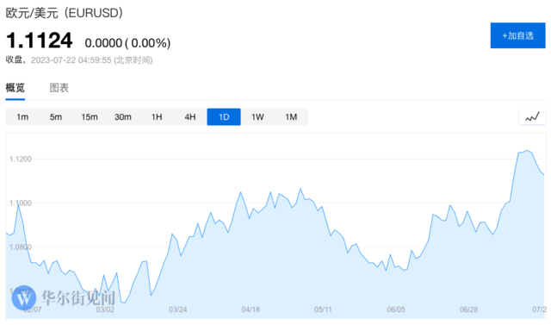Select the active 1D interval

pos(224,116)
